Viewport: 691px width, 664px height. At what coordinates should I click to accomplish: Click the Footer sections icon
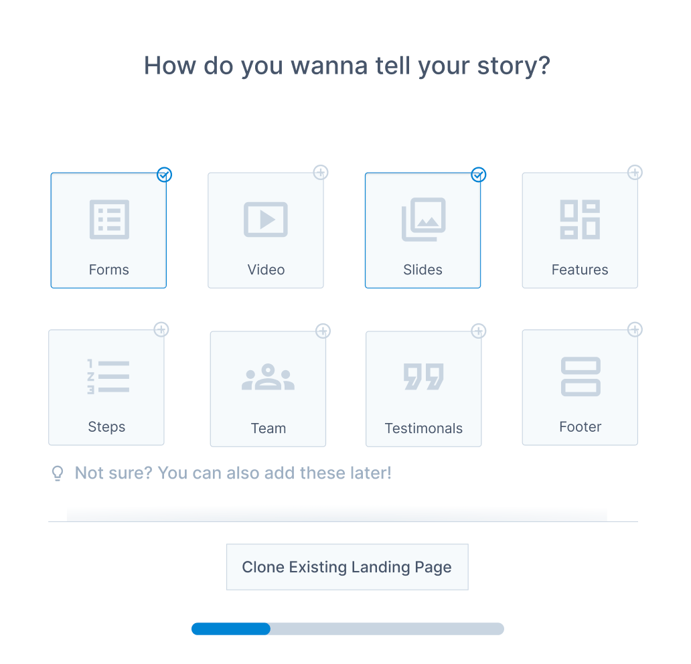click(580, 376)
